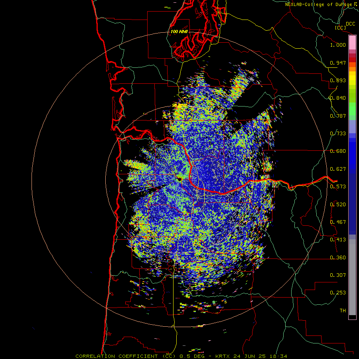Click the 1.000 legend value
359x359 pixels.
(338, 45)
